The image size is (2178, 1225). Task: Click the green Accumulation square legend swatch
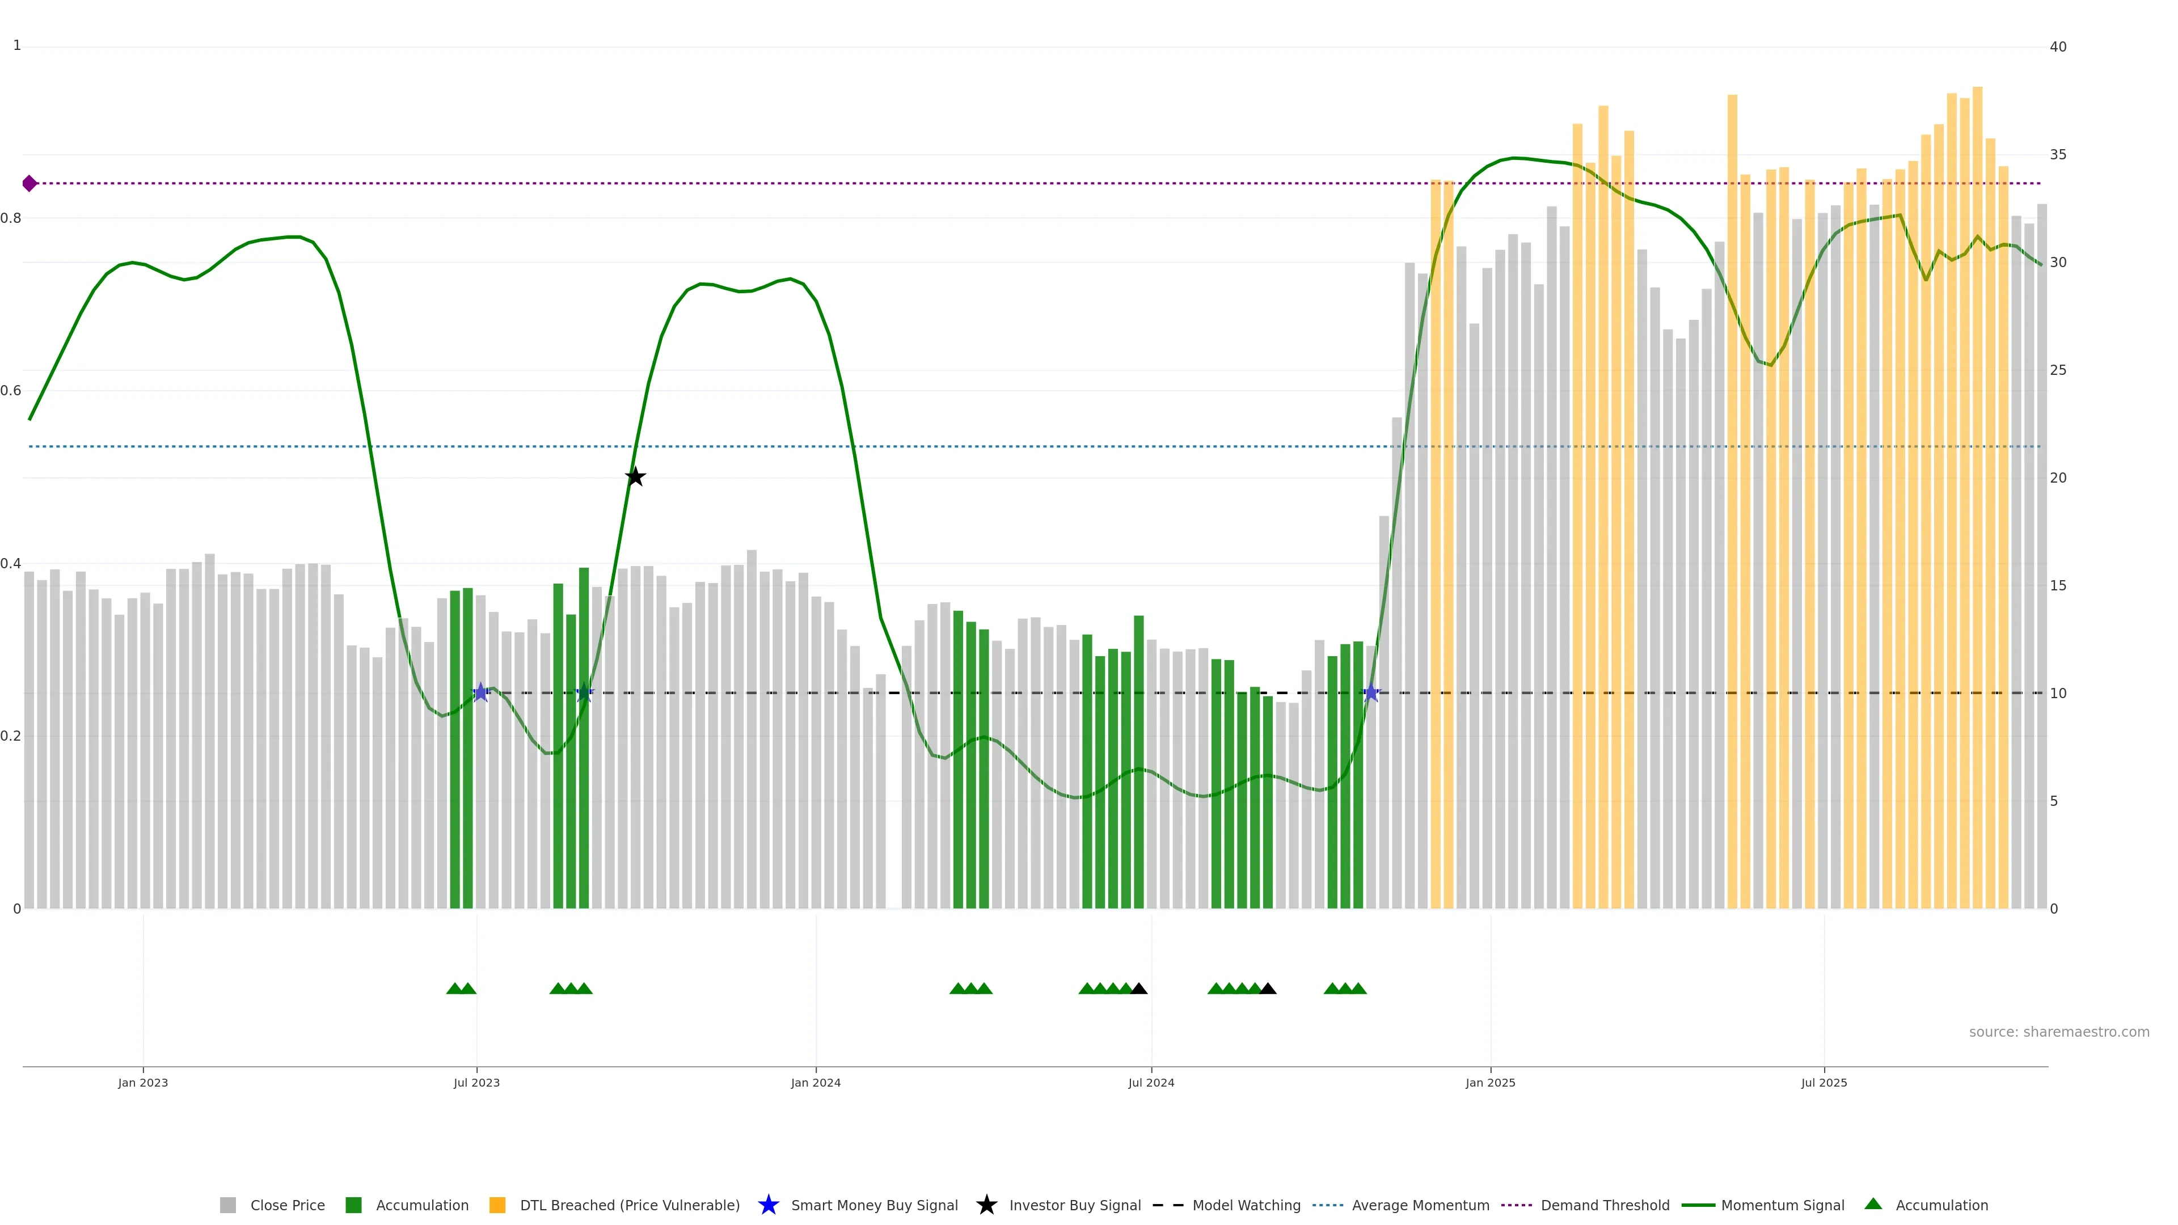click(353, 1205)
